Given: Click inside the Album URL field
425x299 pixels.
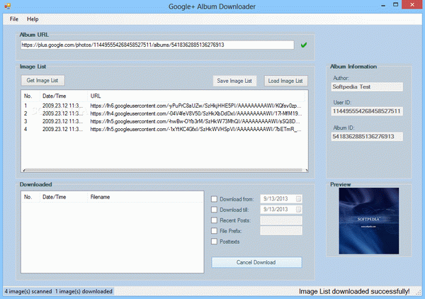Looking at the screenshot, I should [157, 45].
